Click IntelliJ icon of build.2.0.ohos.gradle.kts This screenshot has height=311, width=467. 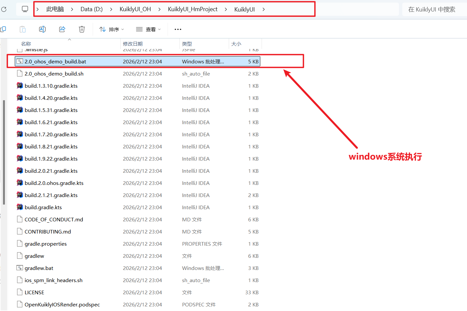point(20,183)
